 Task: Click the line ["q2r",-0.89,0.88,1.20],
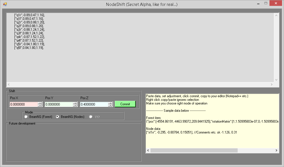coord(30,22)
